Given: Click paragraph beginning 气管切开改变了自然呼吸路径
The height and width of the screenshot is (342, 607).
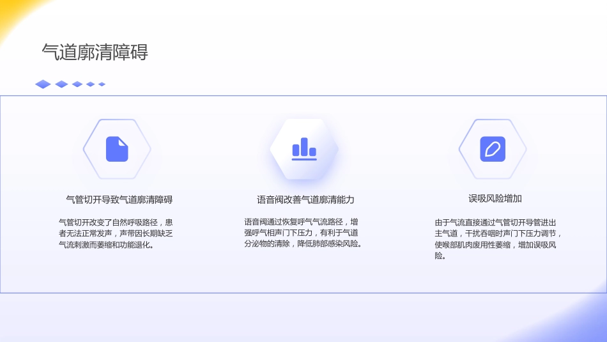Looking at the screenshot, I should [116, 233].
